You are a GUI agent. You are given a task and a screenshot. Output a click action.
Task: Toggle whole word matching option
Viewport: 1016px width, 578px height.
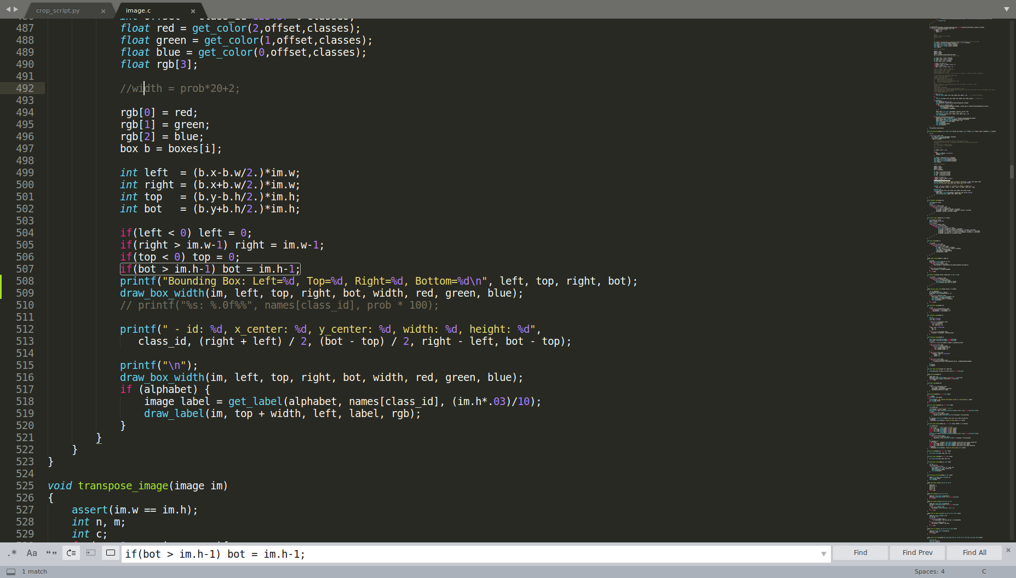click(x=51, y=553)
